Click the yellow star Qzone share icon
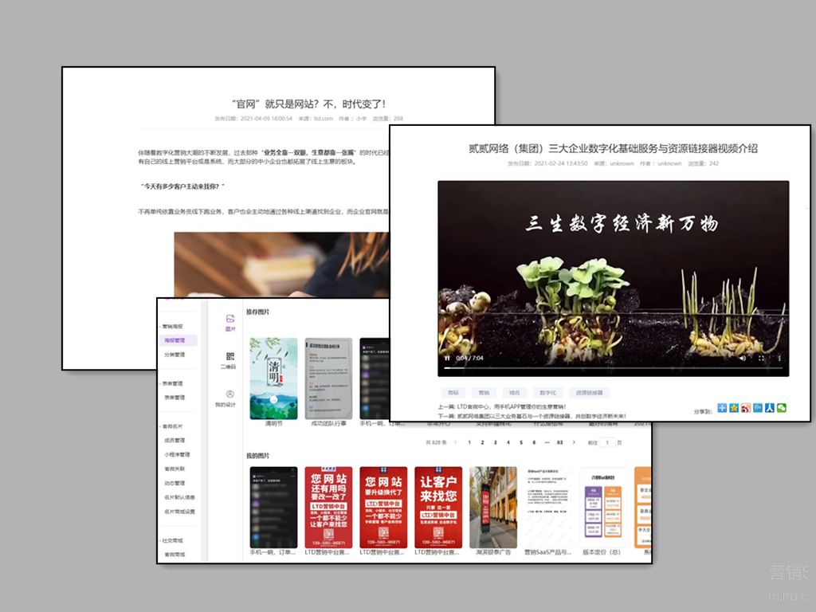816x612 pixels. [x=734, y=408]
